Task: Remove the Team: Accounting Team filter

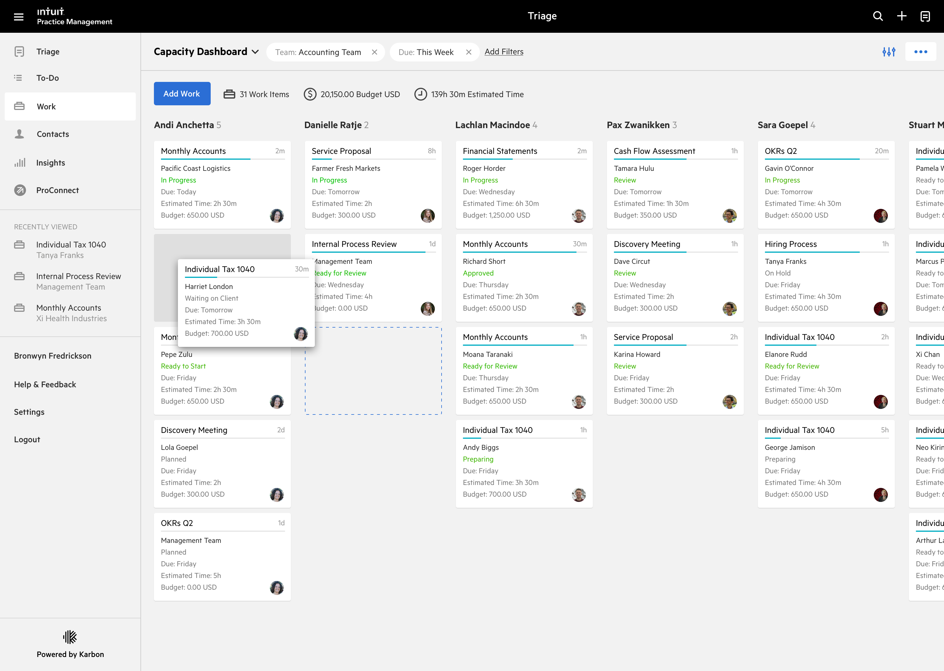Action: (x=375, y=52)
